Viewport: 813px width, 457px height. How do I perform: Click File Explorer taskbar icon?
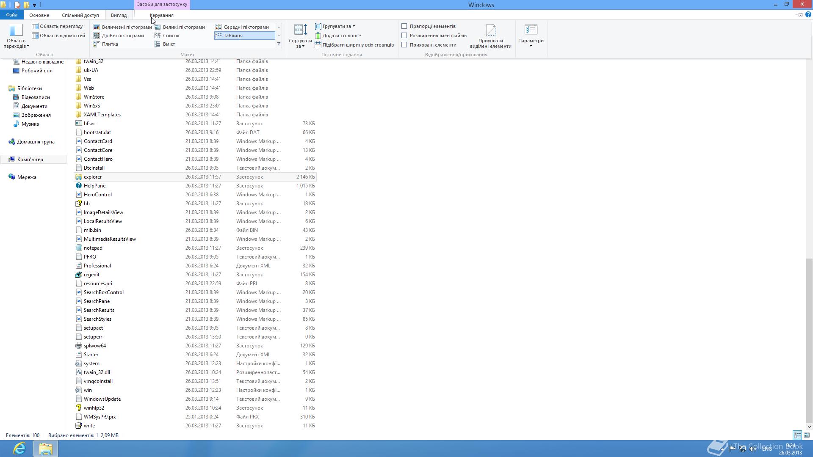(46, 449)
